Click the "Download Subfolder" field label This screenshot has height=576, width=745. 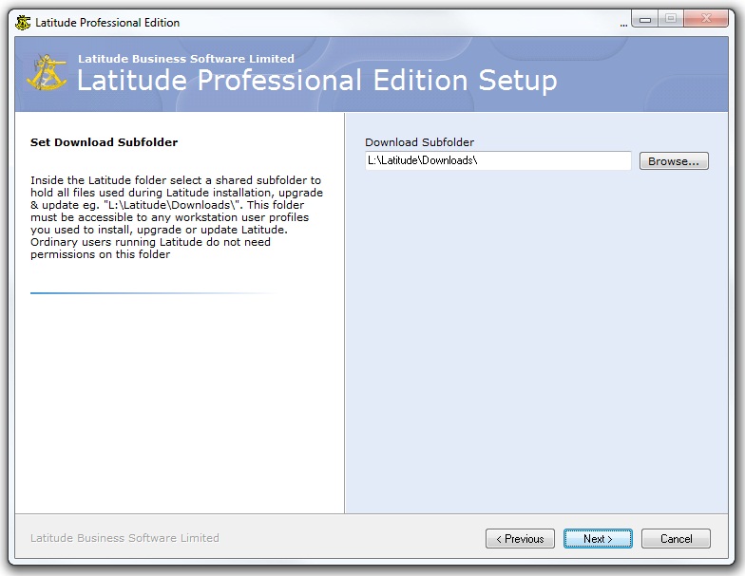(x=419, y=142)
